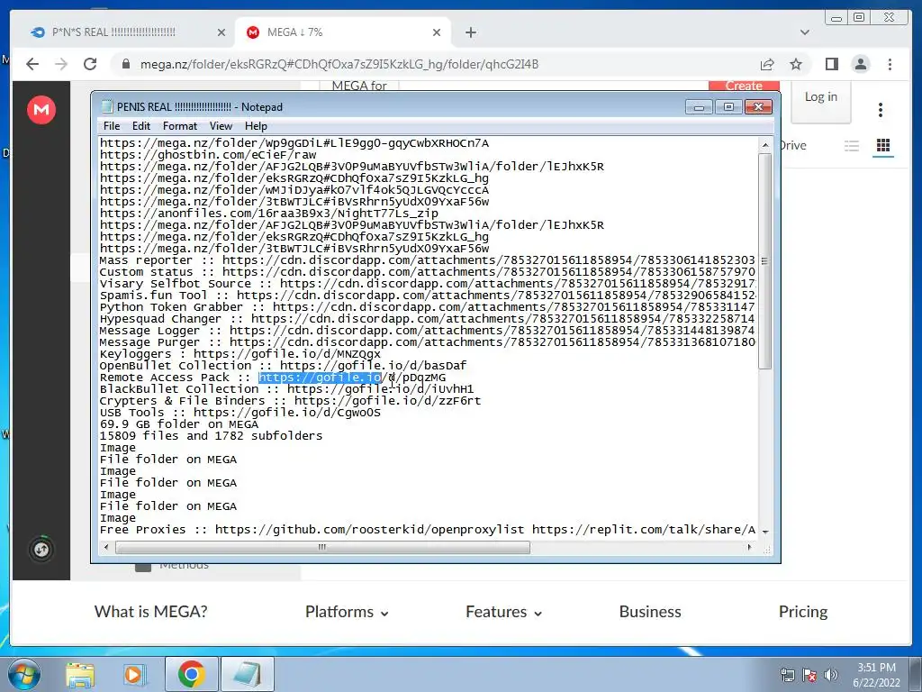Click the MEGA logo in sidebar
This screenshot has width=922, height=692.
point(41,110)
